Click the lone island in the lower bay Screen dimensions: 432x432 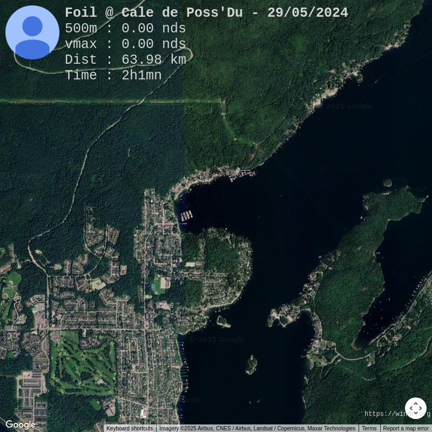(x=252, y=364)
